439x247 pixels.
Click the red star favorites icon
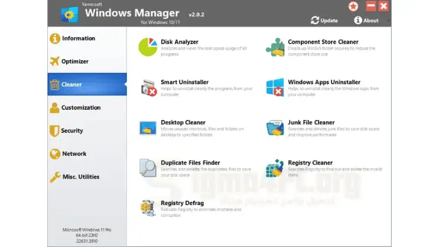353,6
